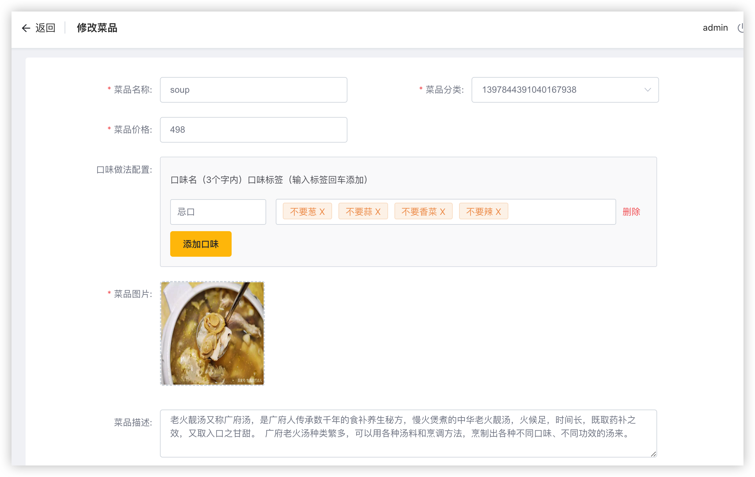
Task: Expand the category selector showing 1397844391040167938
Action: [x=565, y=90]
